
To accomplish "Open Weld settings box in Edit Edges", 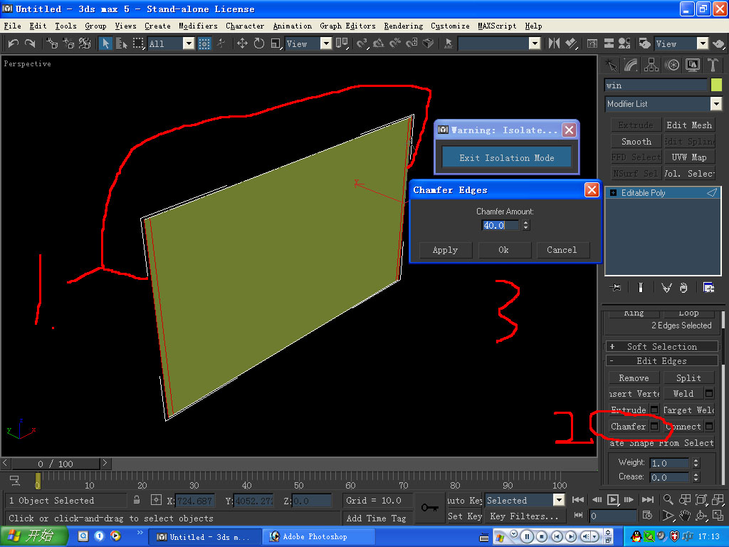I will 709,393.
